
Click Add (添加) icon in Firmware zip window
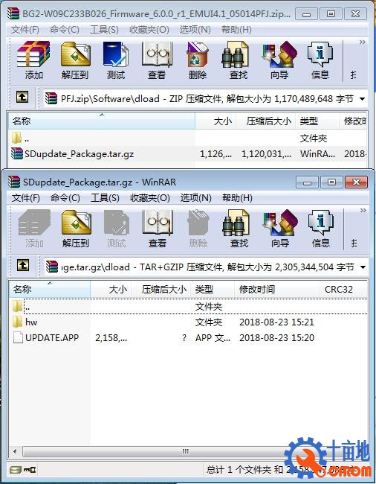(x=33, y=60)
